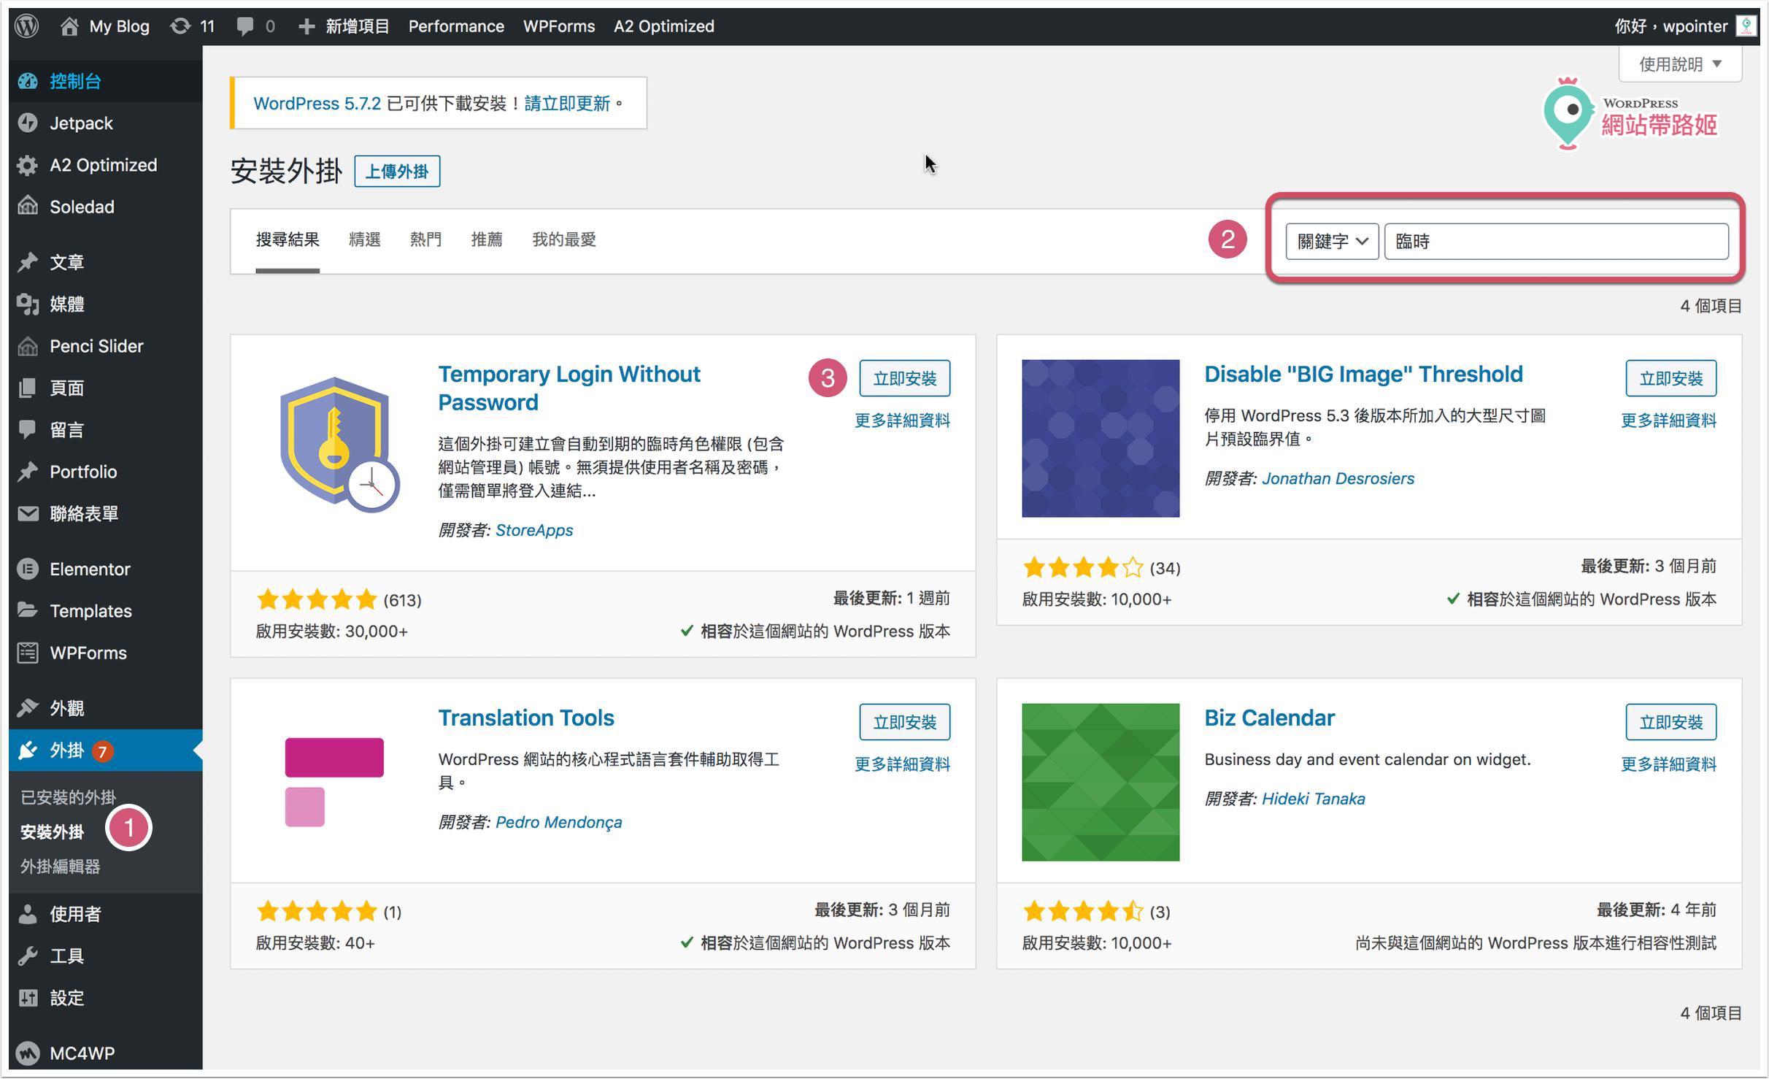Click the MC4WP icon

pos(28,1053)
